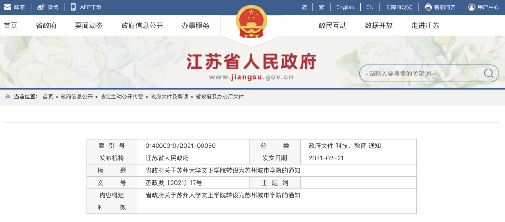The image size is (505, 222).
Task: Open the APP下载 link
Action: click(x=91, y=7)
